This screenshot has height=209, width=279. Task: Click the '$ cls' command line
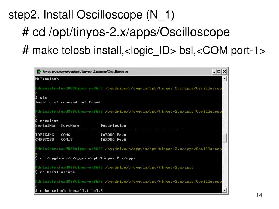41,97
